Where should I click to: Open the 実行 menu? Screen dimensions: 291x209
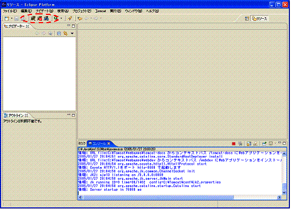115,11
